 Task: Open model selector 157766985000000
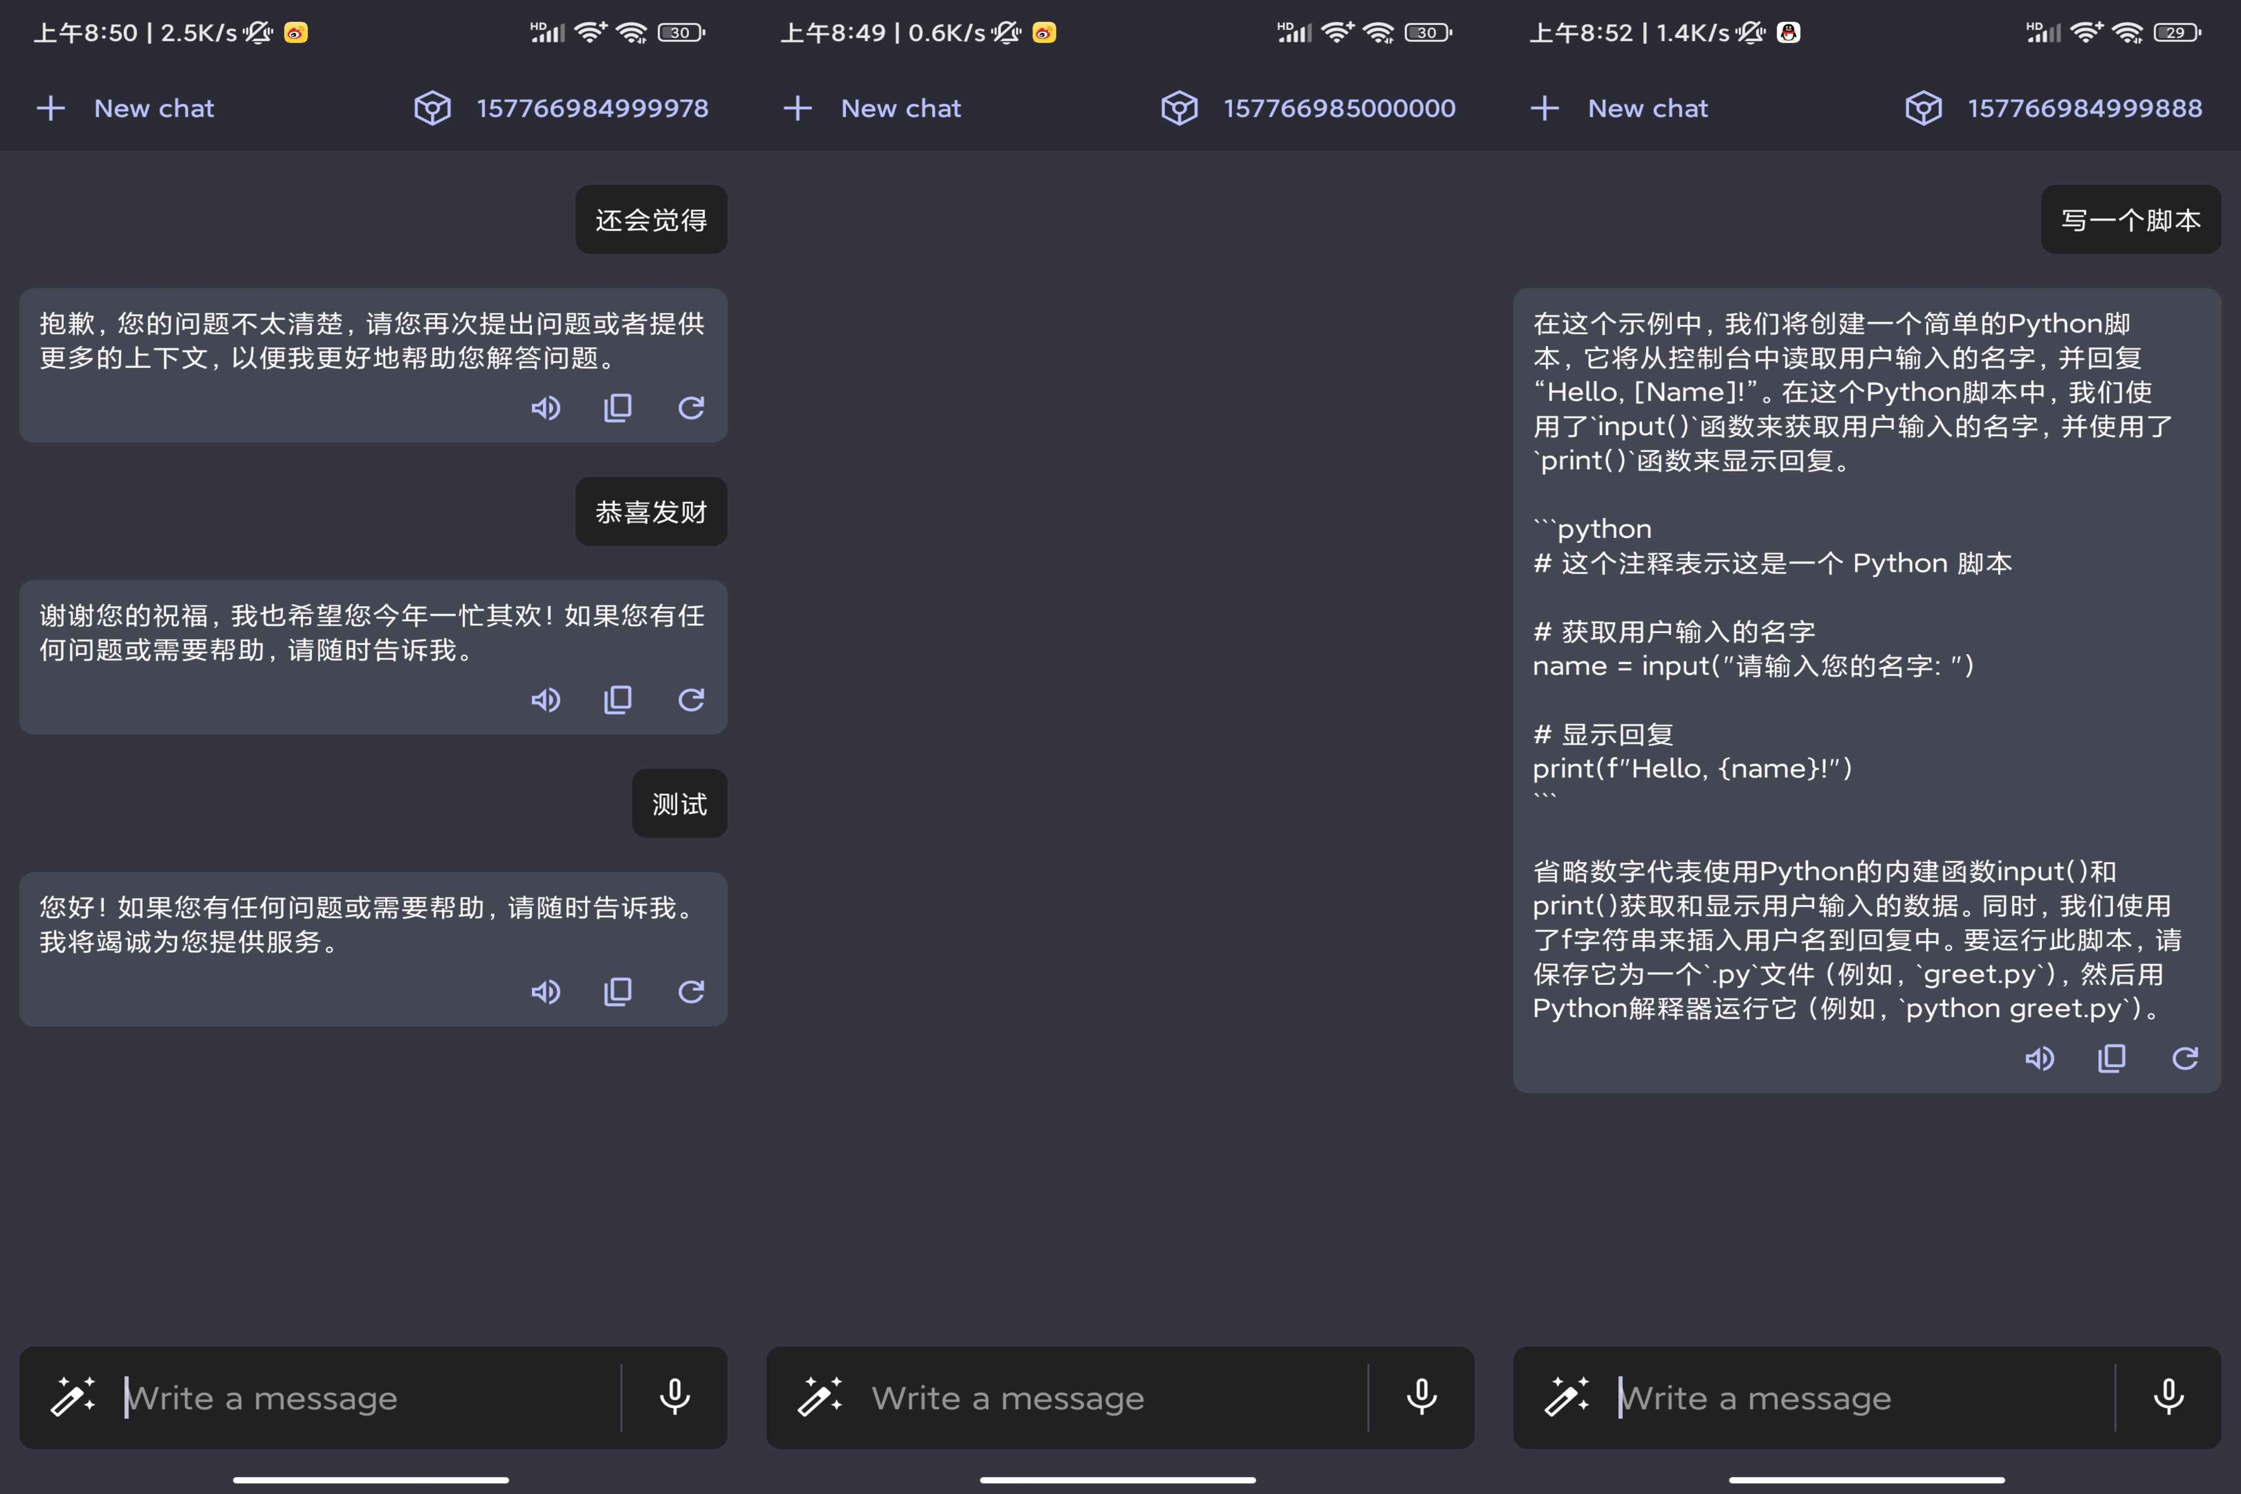pyautogui.click(x=1339, y=109)
